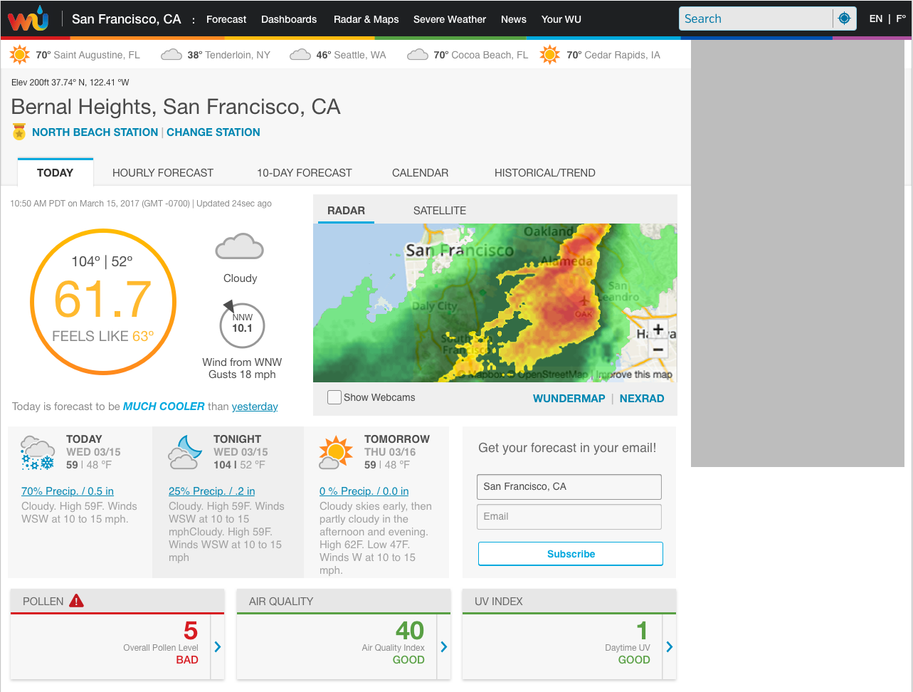The height and width of the screenshot is (692, 913).
Task: Switch to the 10-DAY FORECAST tab
Action: (305, 172)
